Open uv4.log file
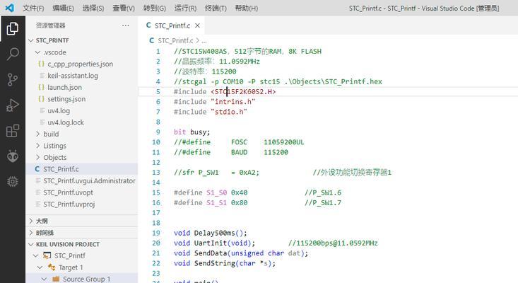This screenshot has width=518, height=283. coord(59,111)
